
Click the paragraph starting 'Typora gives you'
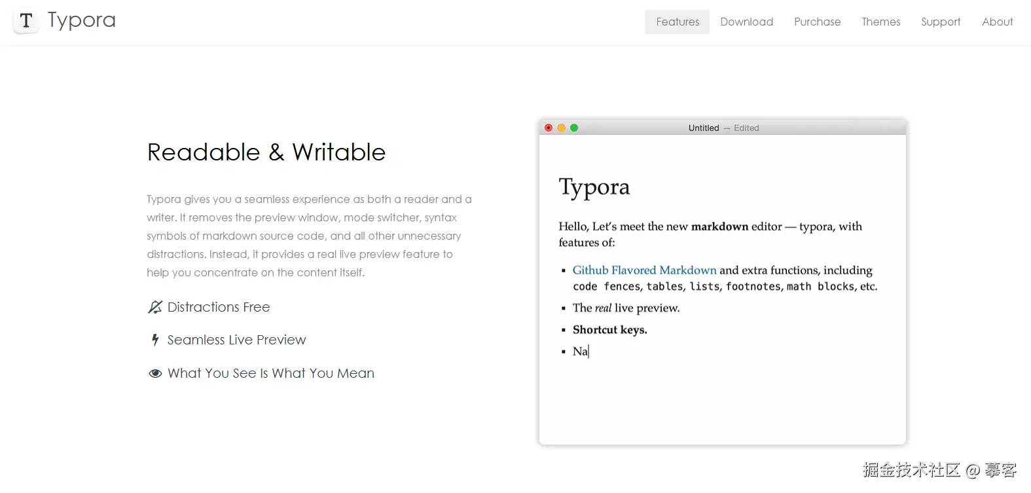(309, 236)
